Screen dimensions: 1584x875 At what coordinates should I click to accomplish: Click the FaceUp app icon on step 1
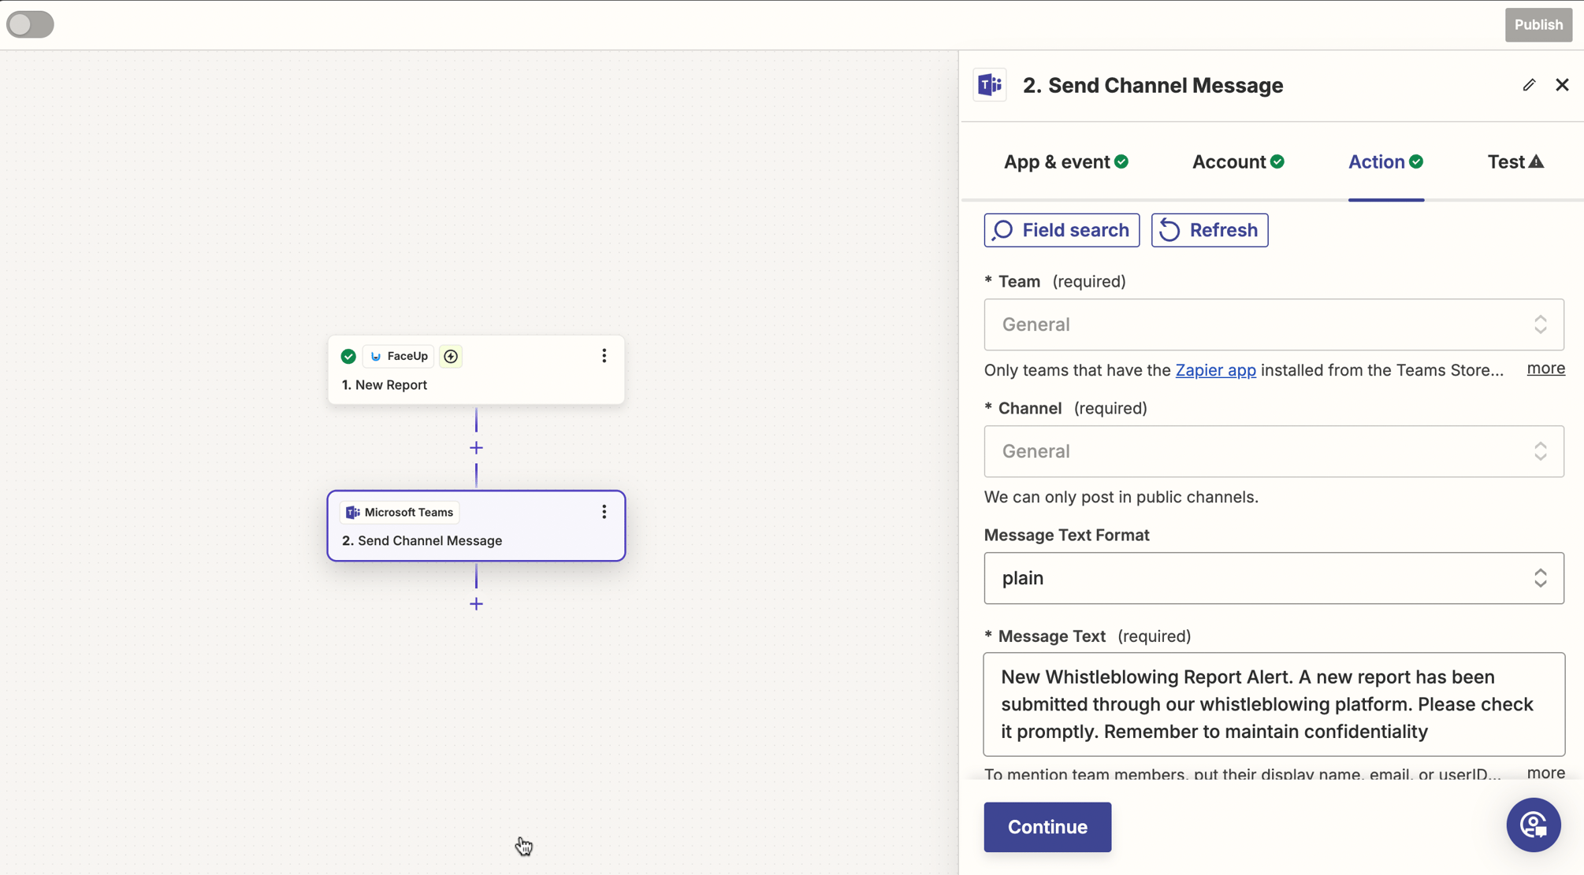coord(376,356)
